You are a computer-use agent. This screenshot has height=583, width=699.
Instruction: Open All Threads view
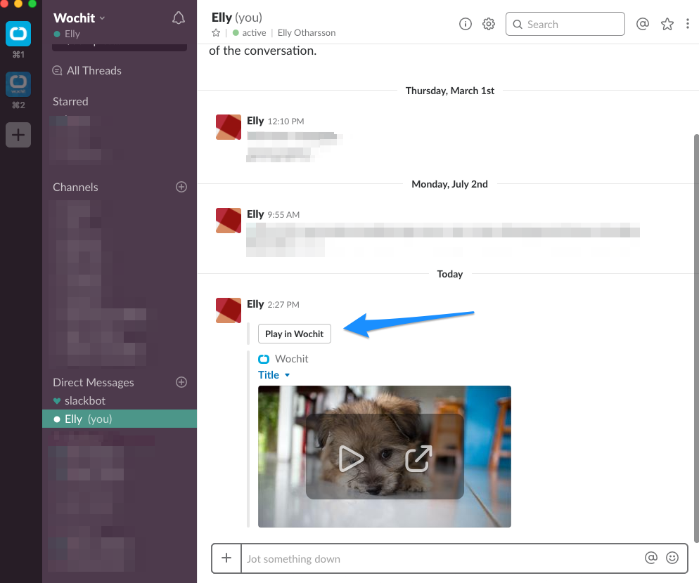click(x=87, y=70)
